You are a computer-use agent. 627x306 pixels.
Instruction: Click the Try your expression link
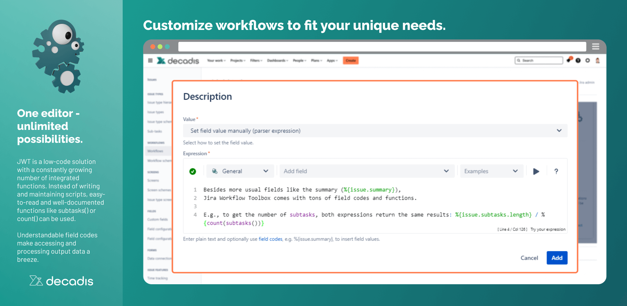548,230
